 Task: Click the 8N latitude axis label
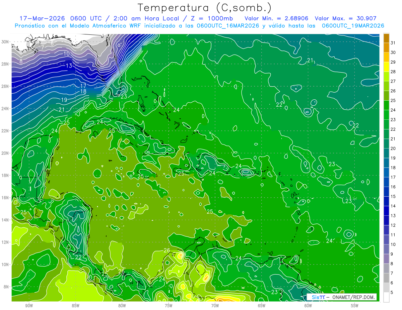(6, 287)
